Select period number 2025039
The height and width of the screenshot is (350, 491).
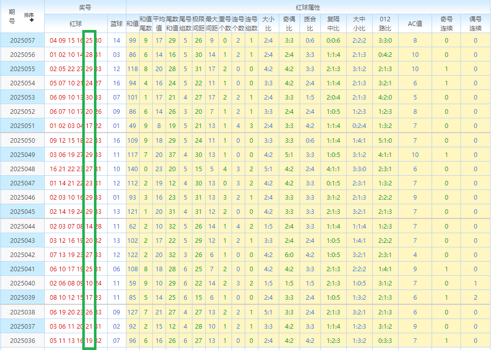[22, 297]
